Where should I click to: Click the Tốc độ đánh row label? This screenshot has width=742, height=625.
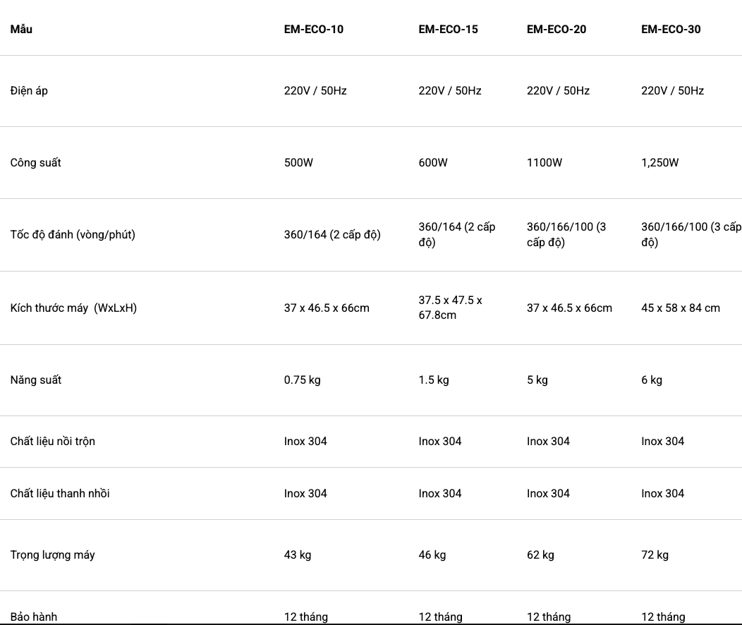coord(73,234)
